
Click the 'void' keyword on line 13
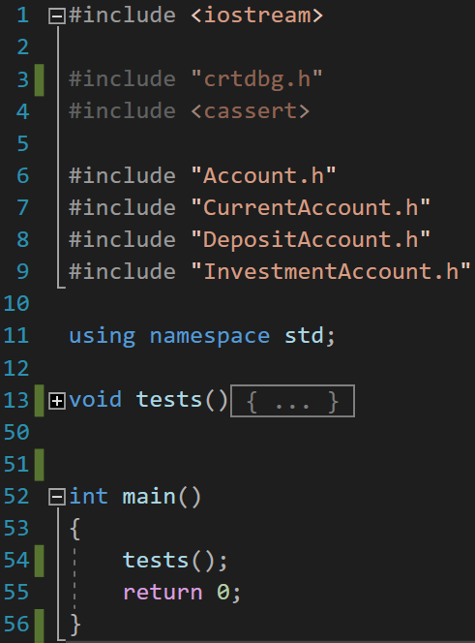coord(95,399)
